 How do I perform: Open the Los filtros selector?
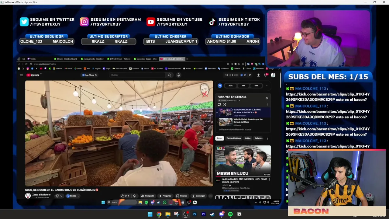coord(90,75)
